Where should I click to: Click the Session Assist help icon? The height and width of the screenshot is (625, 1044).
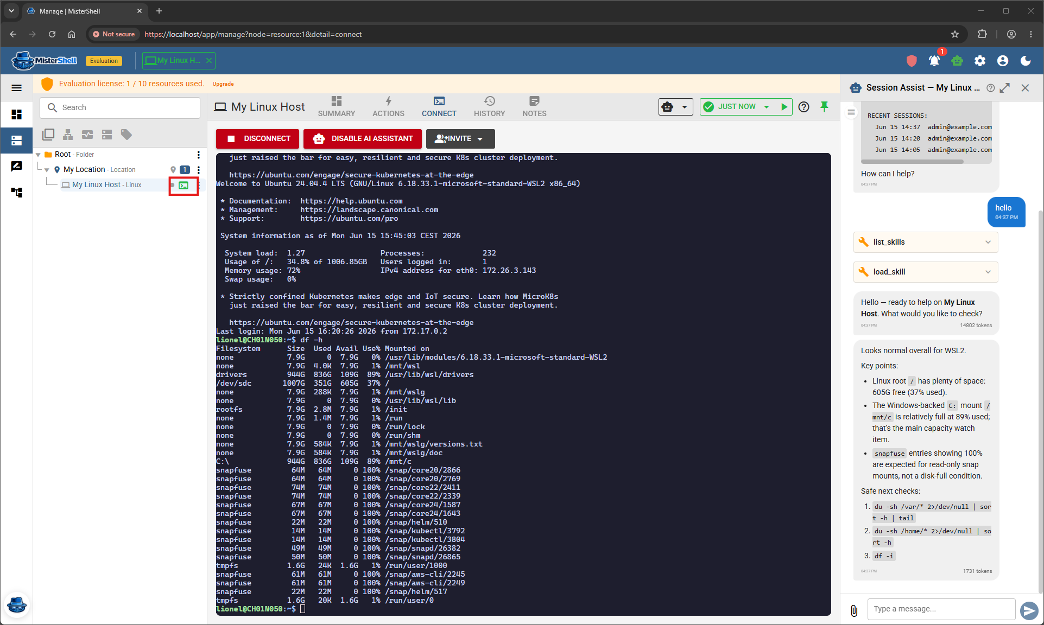[991, 88]
